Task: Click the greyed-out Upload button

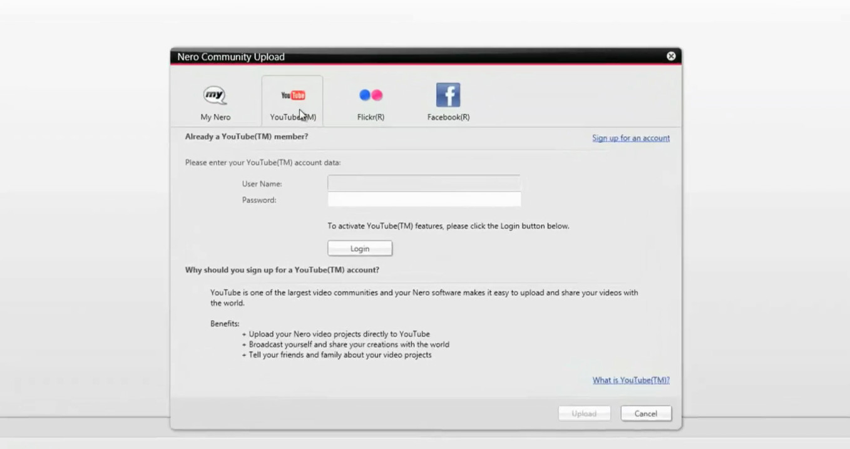Action: pos(584,413)
